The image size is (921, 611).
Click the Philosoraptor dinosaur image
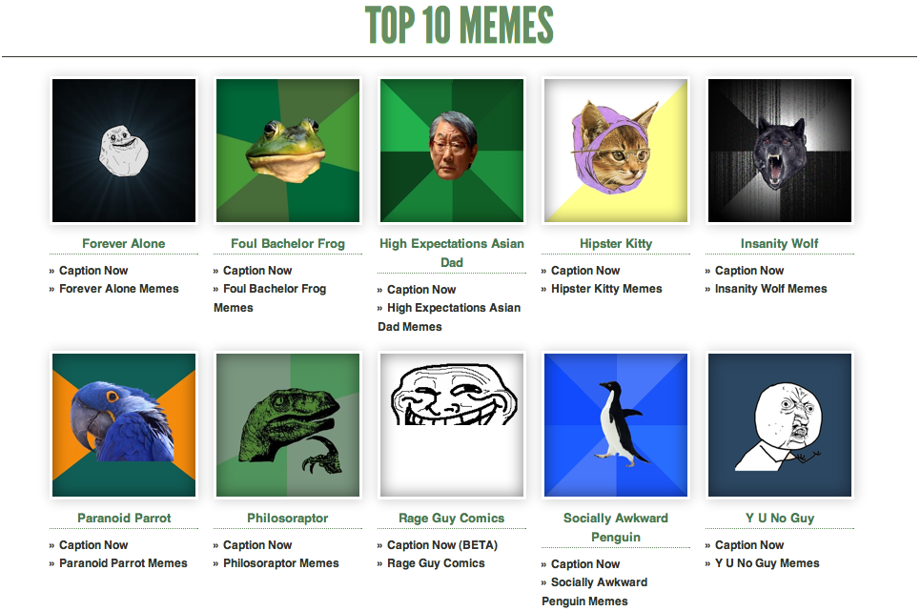[x=288, y=425]
